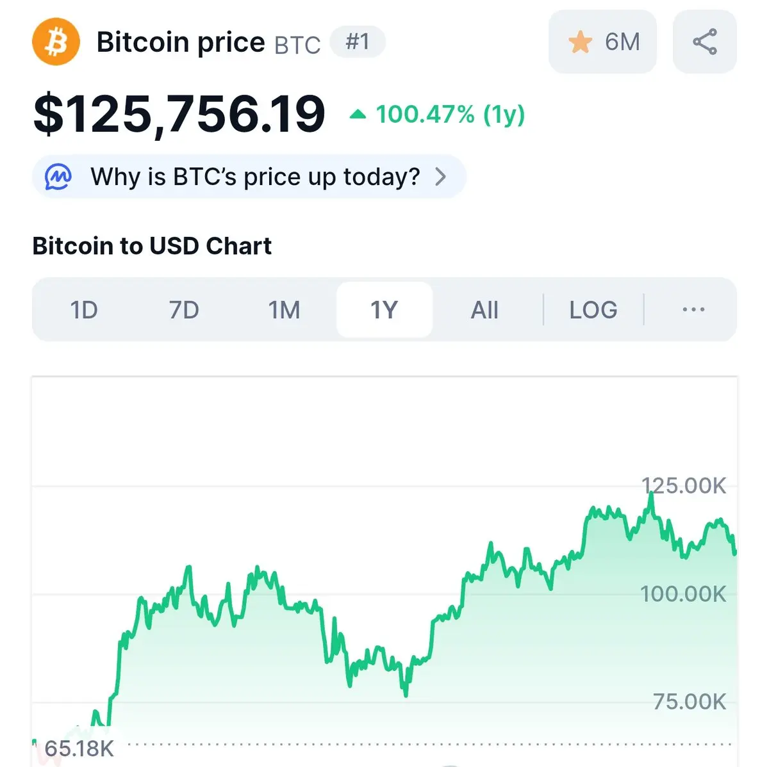Switch chart to All timeframe
This screenshot has height=767, width=769.
click(x=484, y=310)
